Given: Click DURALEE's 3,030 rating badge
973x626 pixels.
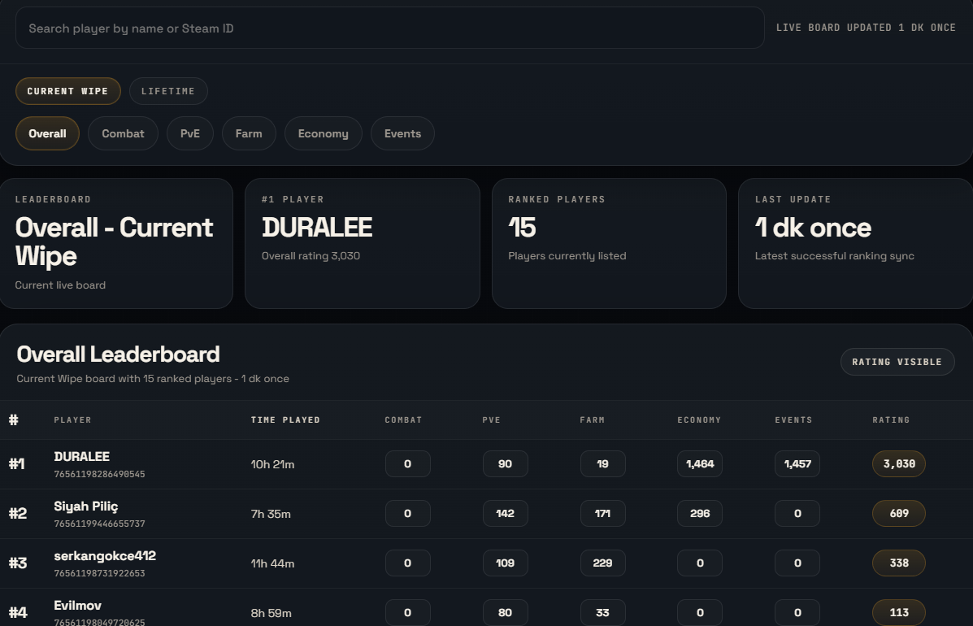Looking at the screenshot, I should click(x=898, y=463).
